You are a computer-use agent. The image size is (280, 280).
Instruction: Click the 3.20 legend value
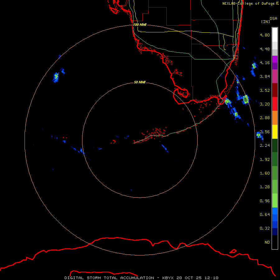point(265,104)
